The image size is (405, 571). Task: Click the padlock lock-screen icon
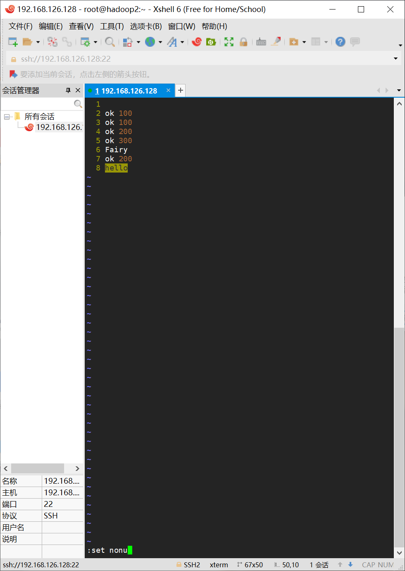point(243,42)
